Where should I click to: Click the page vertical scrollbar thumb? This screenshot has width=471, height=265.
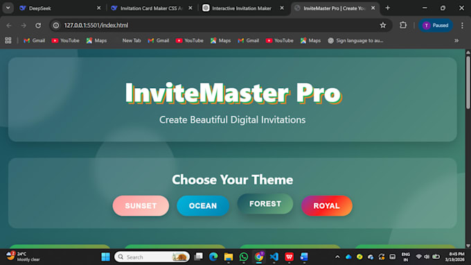468,82
